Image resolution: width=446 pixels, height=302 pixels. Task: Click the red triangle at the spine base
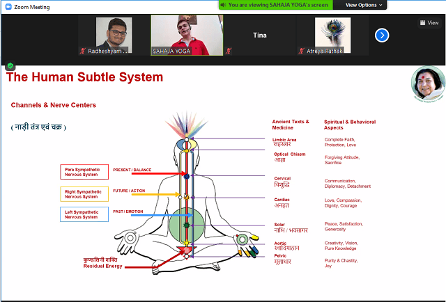[186, 251]
